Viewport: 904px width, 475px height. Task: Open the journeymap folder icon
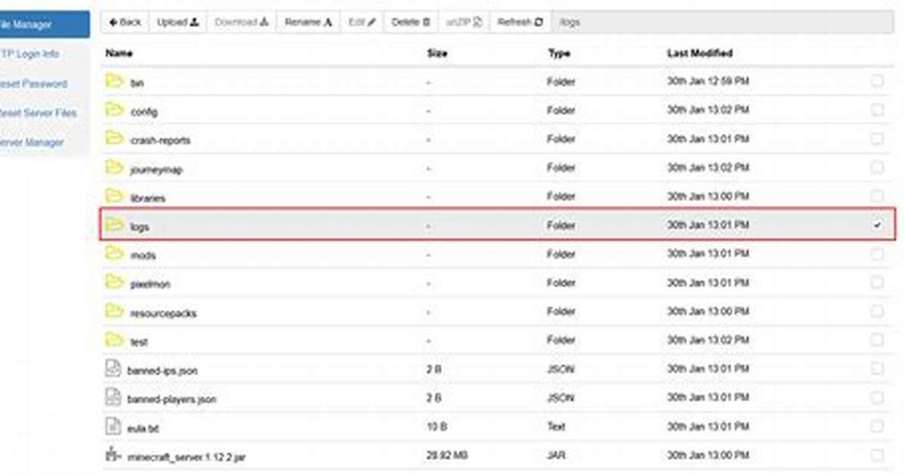click(x=114, y=167)
